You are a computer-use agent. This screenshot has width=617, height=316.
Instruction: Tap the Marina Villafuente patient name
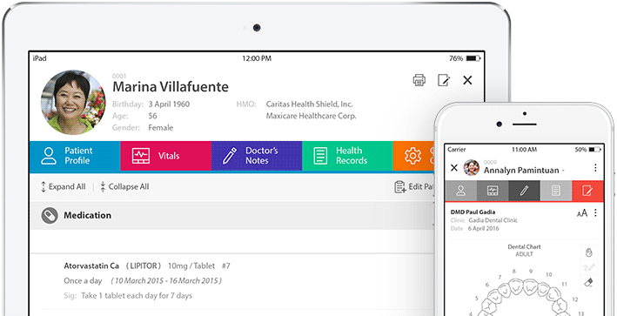(171, 86)
